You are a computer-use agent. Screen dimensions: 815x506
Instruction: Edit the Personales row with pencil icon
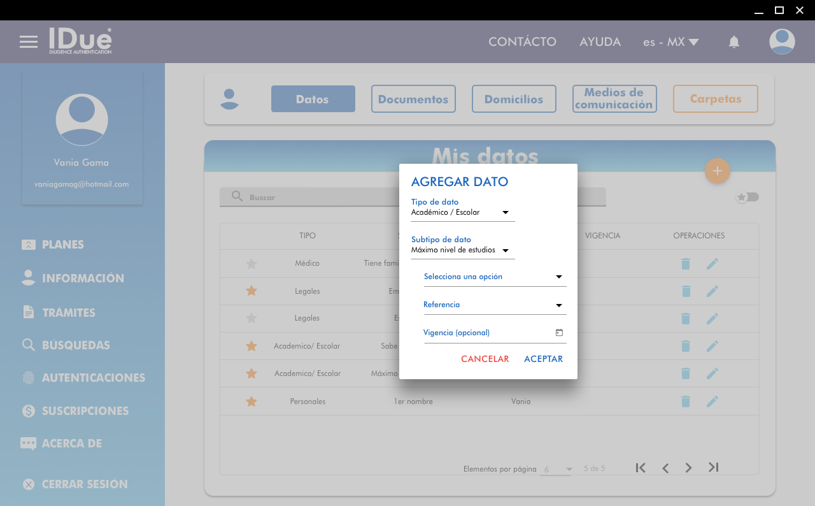pos(712,401)
